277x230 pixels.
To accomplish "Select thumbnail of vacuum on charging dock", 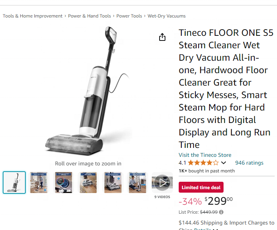I will [x=113, y=183].
